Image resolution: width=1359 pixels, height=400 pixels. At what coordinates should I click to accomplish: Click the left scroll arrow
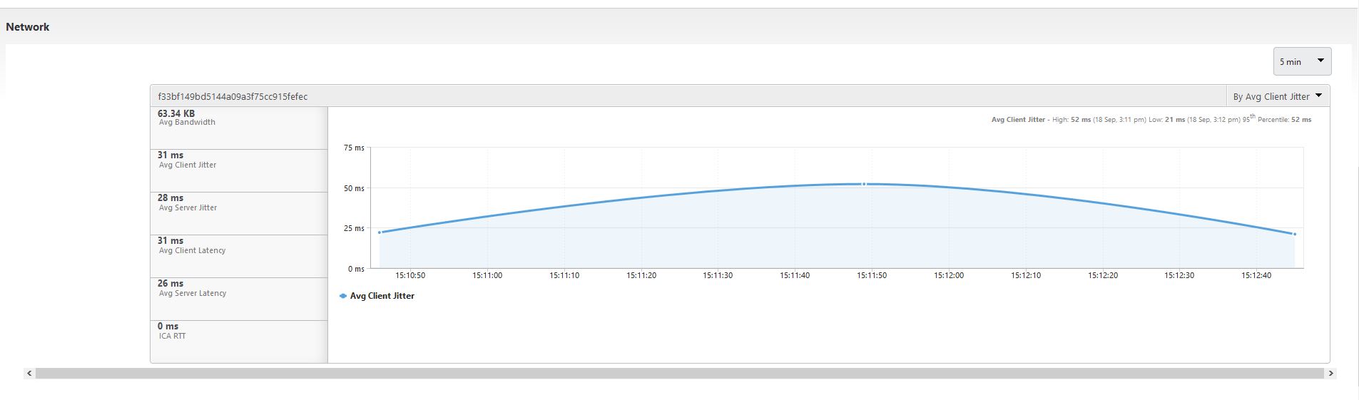(29, 373)
